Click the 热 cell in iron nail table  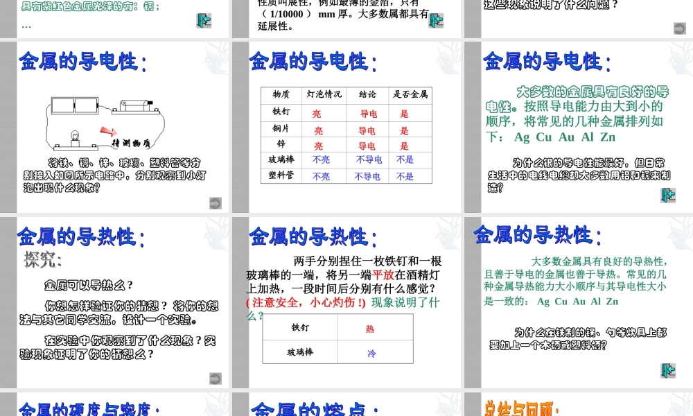pos(371,329)
